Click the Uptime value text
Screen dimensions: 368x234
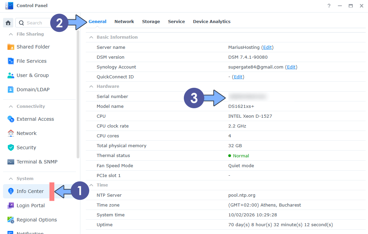(280, 225)
